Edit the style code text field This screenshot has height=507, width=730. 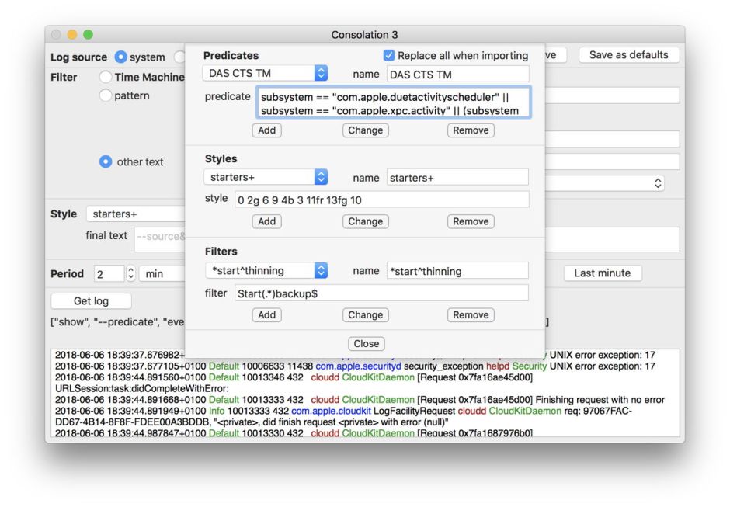(381, 200)
